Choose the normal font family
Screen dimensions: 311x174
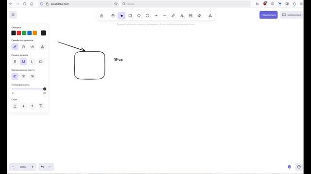pos(23,47)
